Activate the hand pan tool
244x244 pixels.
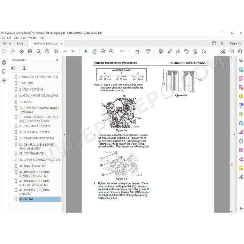point(94,51)
